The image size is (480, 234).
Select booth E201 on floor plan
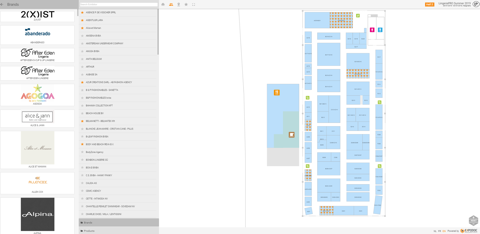[x=361, y=211]
